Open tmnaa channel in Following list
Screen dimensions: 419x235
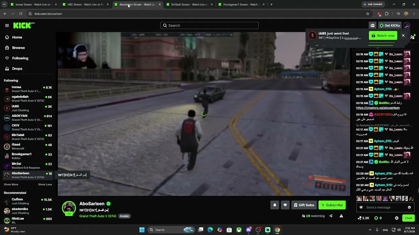[28, 89]
